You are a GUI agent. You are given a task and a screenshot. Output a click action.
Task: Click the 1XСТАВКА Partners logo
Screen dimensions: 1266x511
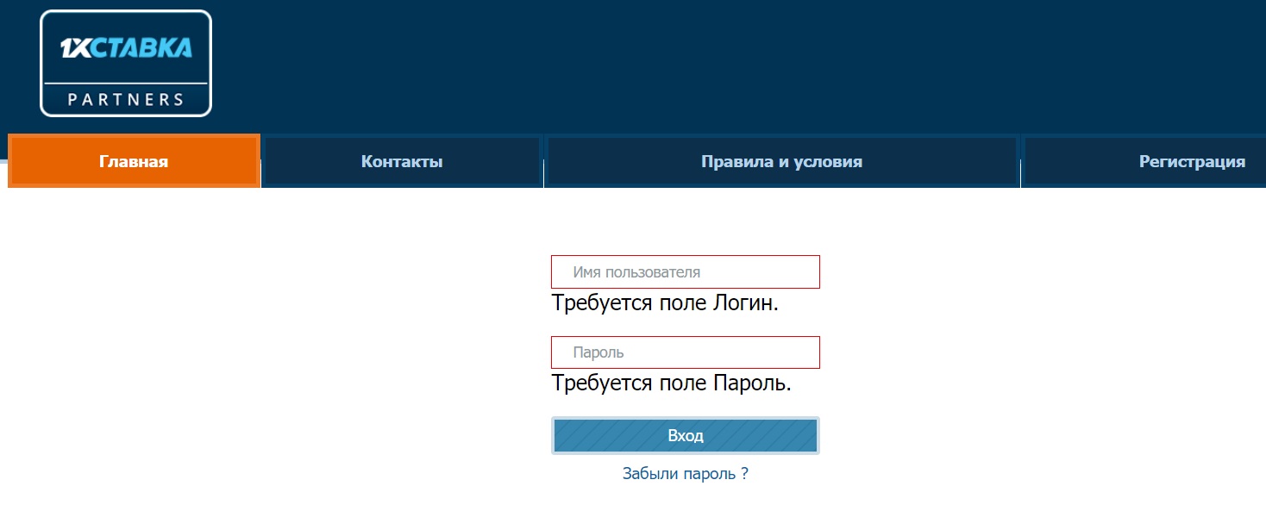126,63
